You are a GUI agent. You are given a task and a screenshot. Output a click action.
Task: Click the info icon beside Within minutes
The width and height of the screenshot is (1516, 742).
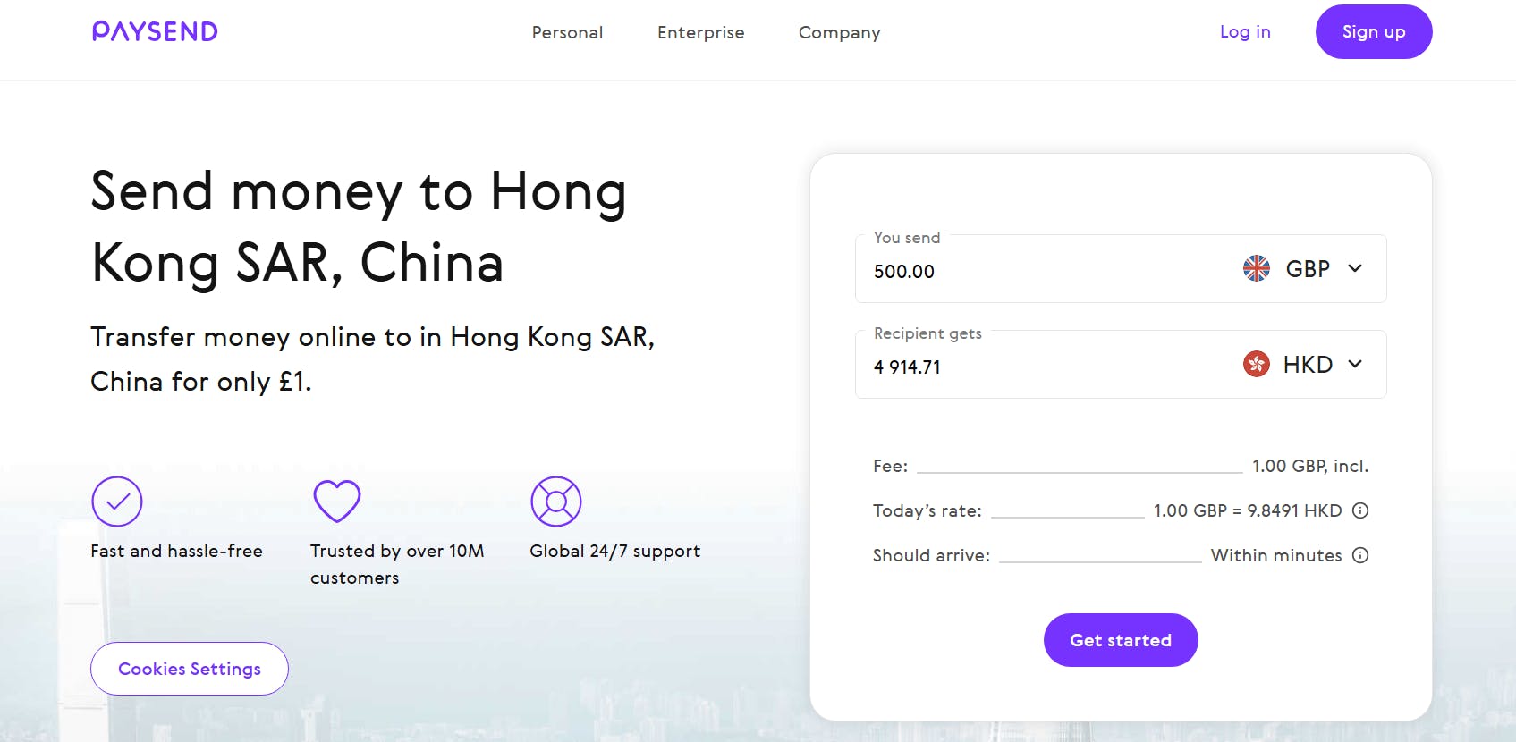click(1360, 555)
